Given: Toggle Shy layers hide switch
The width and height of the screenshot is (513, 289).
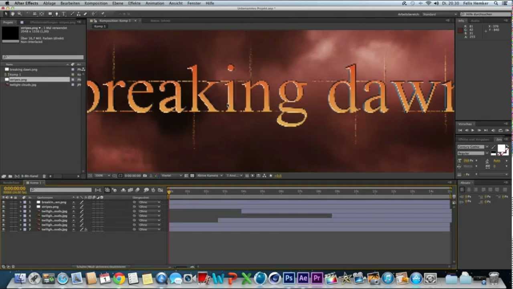Looking at the screenshot, I should point(123,190).
